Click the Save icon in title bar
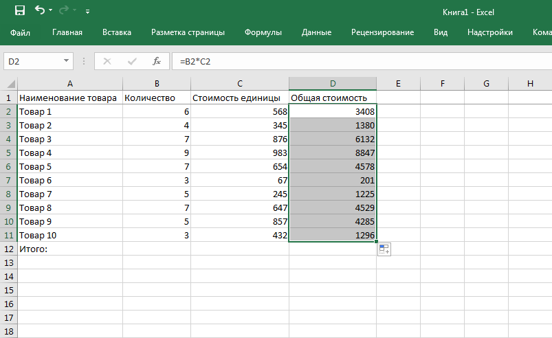The width and height of the screenshot is (552, 338). 19,11
